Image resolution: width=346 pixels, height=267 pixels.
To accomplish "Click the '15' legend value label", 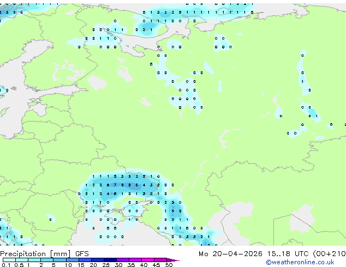I will [81, 265].
